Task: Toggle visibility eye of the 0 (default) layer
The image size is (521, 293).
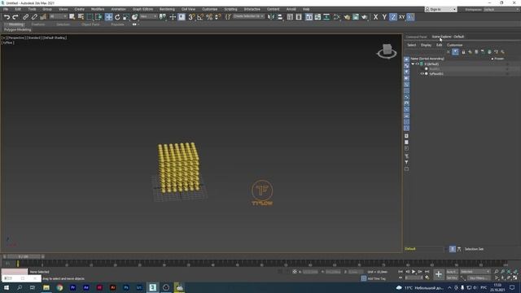Action: pos(418,63)
